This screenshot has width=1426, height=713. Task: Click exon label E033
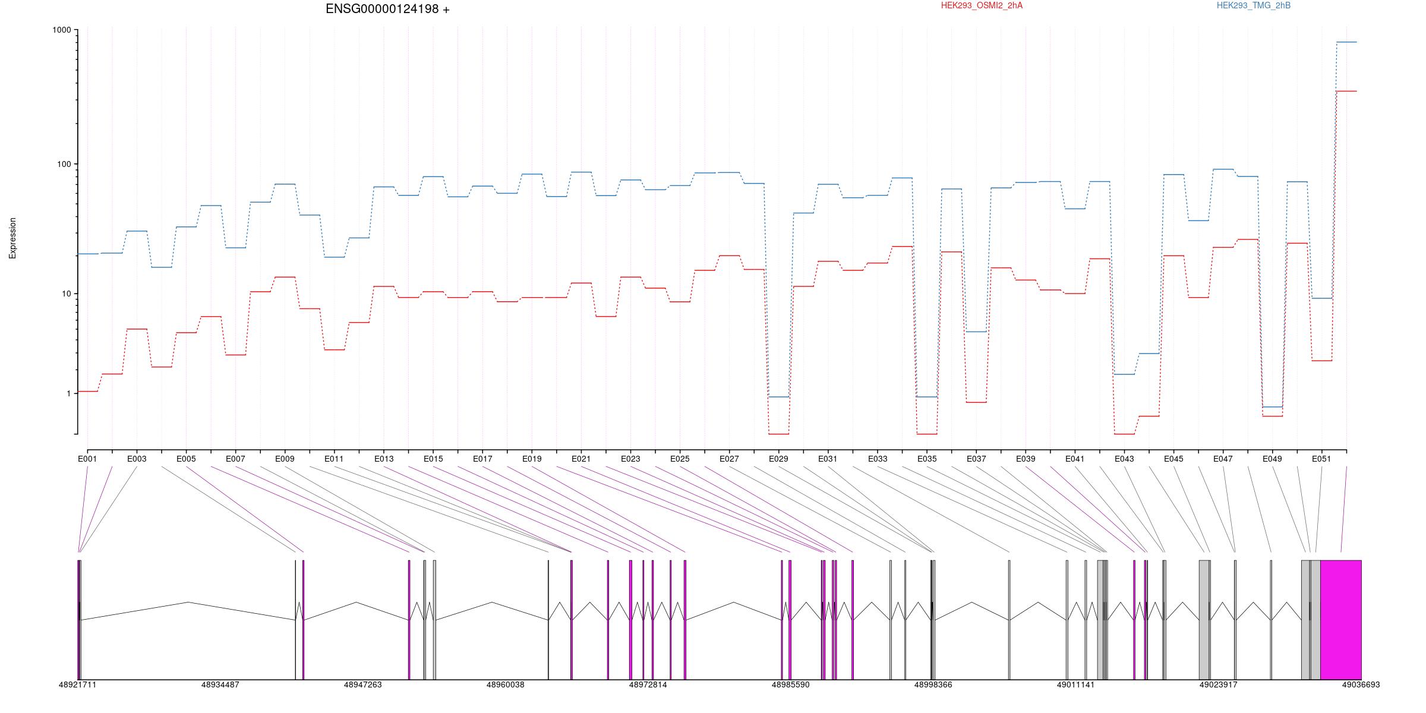878,459
